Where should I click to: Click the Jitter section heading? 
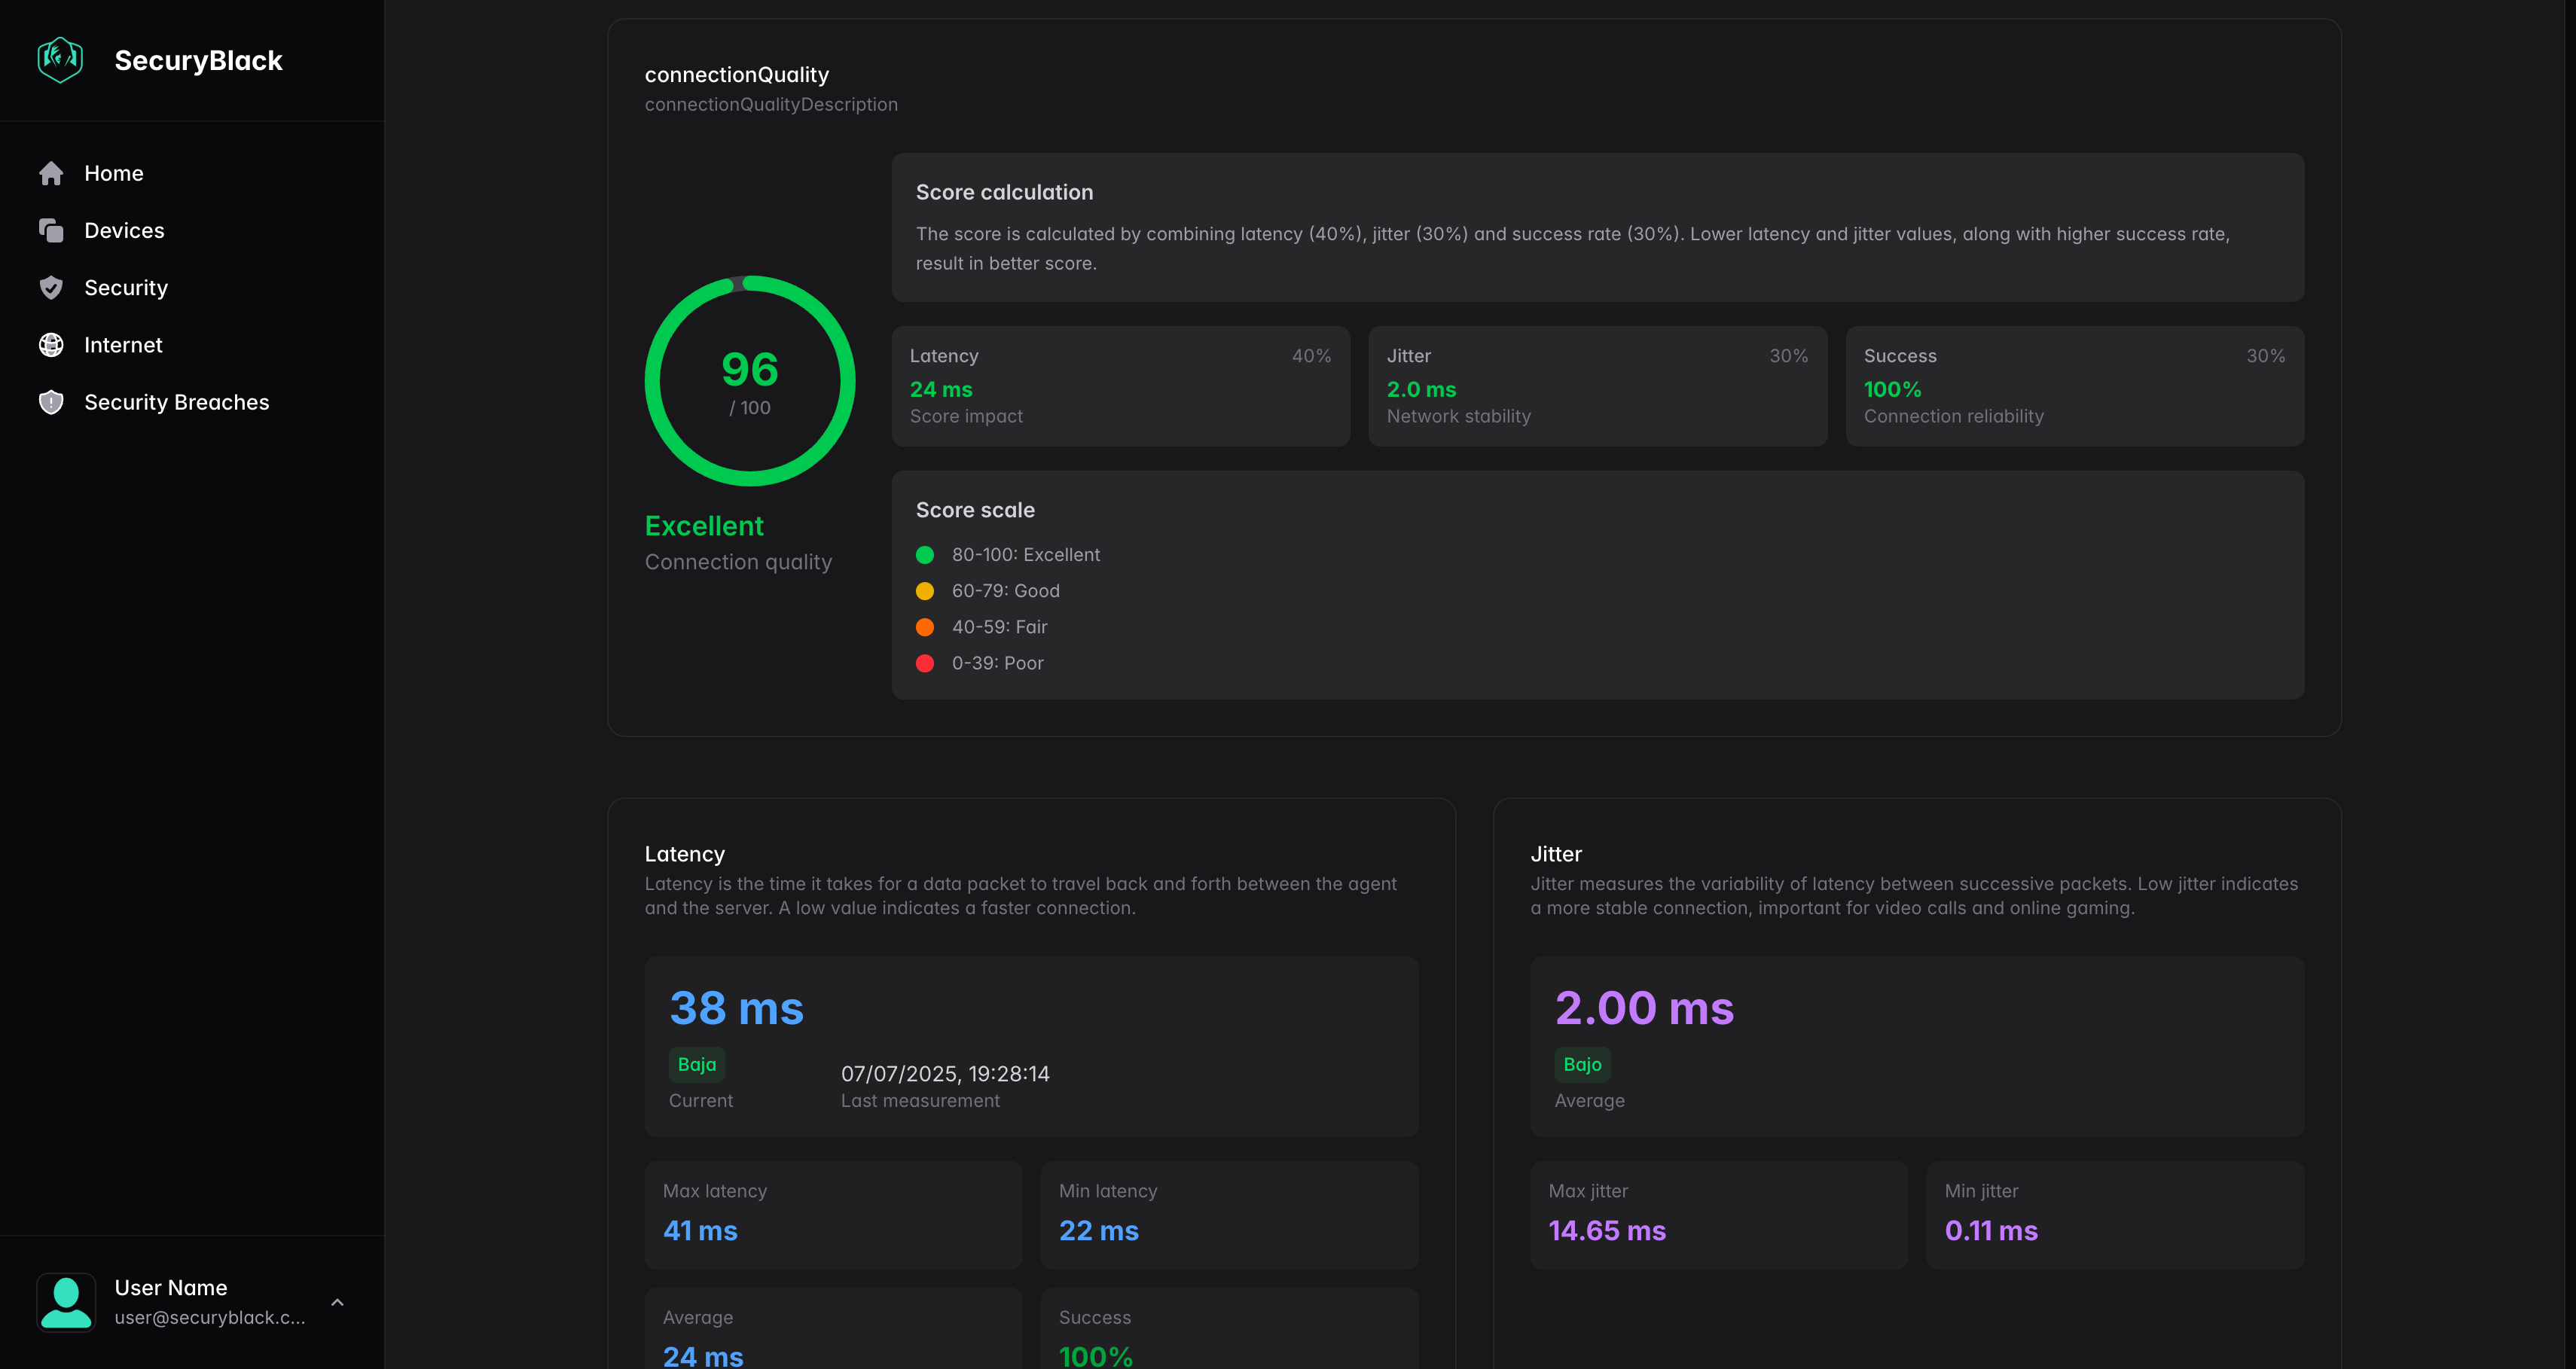point(1556,854)
